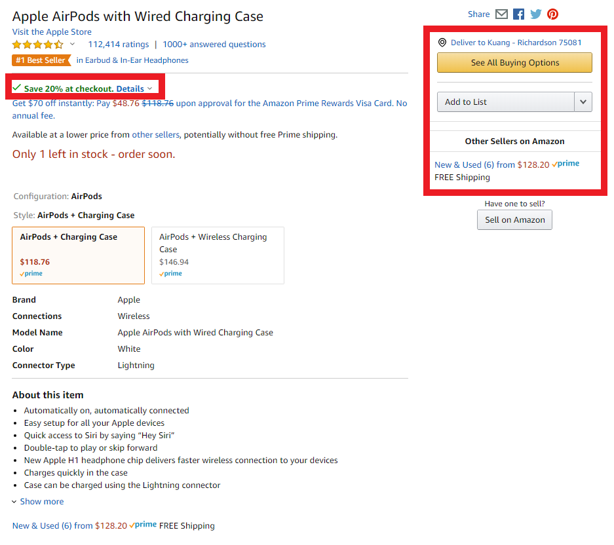Open 1000+ answered questions link
The width and height of the screenshot is (614, 545).
pyautogui.click(x=214, y=45)
